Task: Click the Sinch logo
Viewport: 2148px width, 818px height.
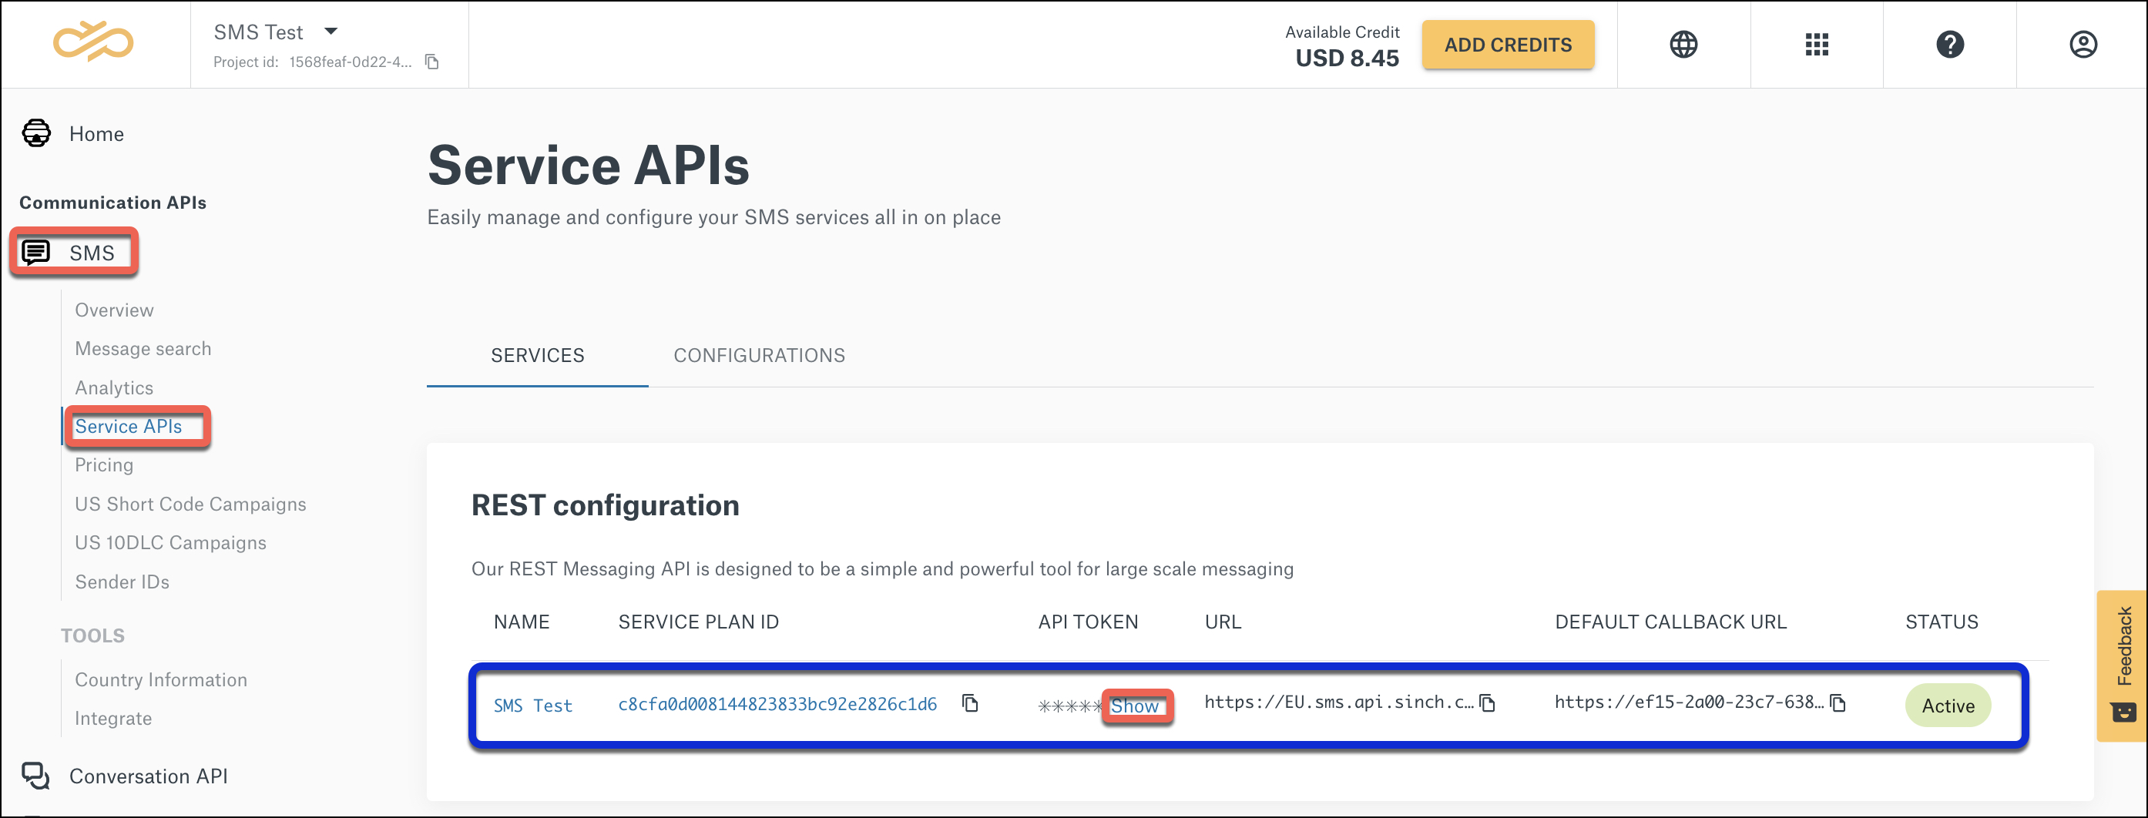Action: (94, 43)
